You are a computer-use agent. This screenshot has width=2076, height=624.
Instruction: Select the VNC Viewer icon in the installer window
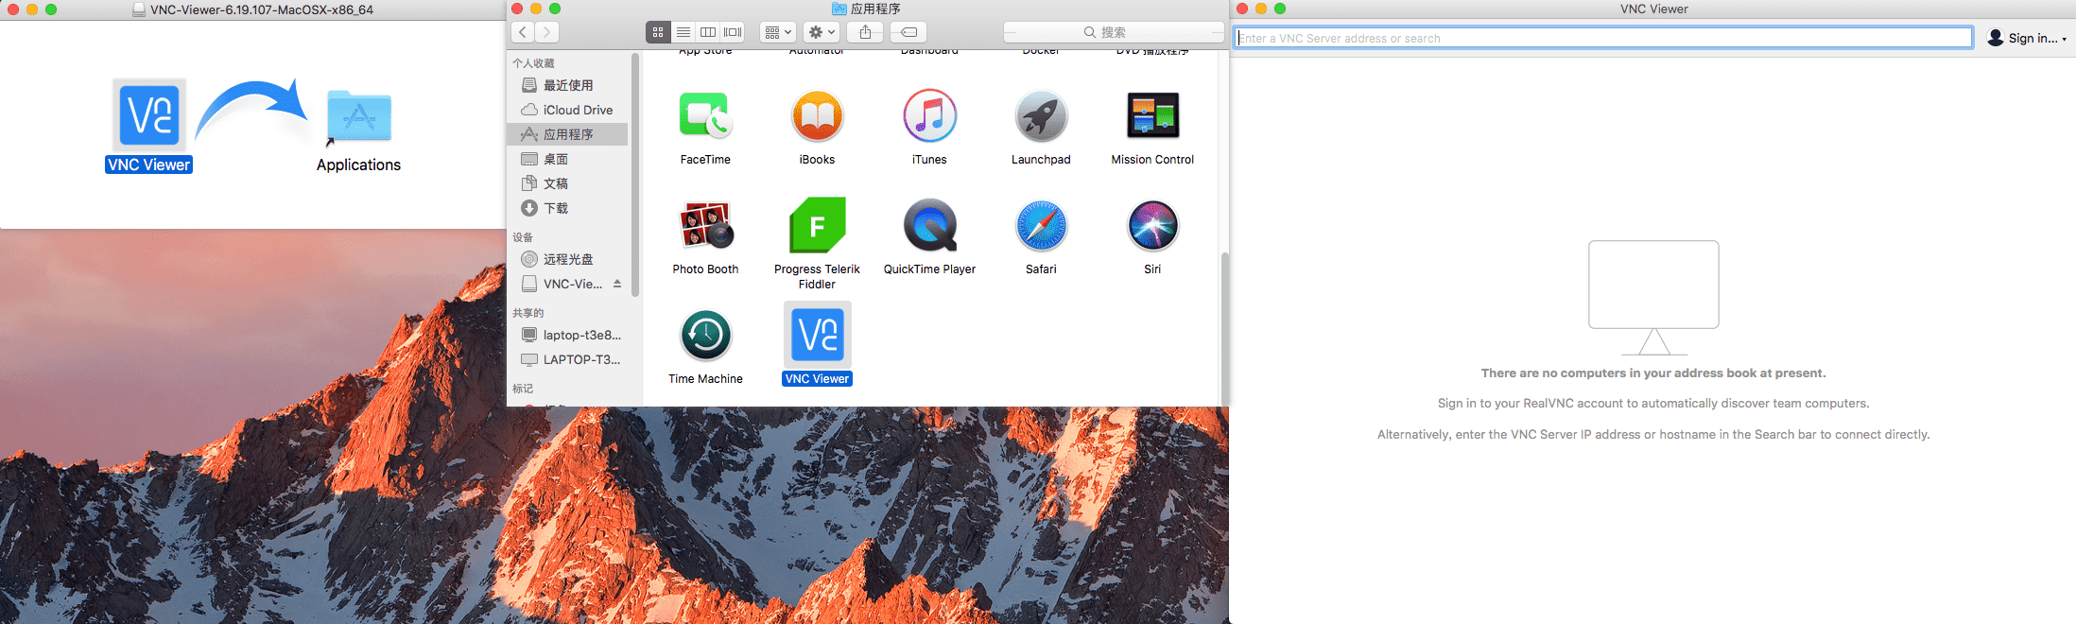pos(149,115)
